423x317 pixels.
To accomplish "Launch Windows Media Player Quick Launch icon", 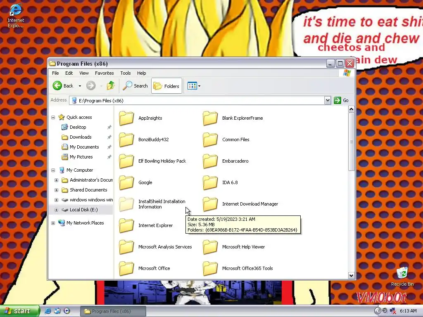I will tap(67, 311).
